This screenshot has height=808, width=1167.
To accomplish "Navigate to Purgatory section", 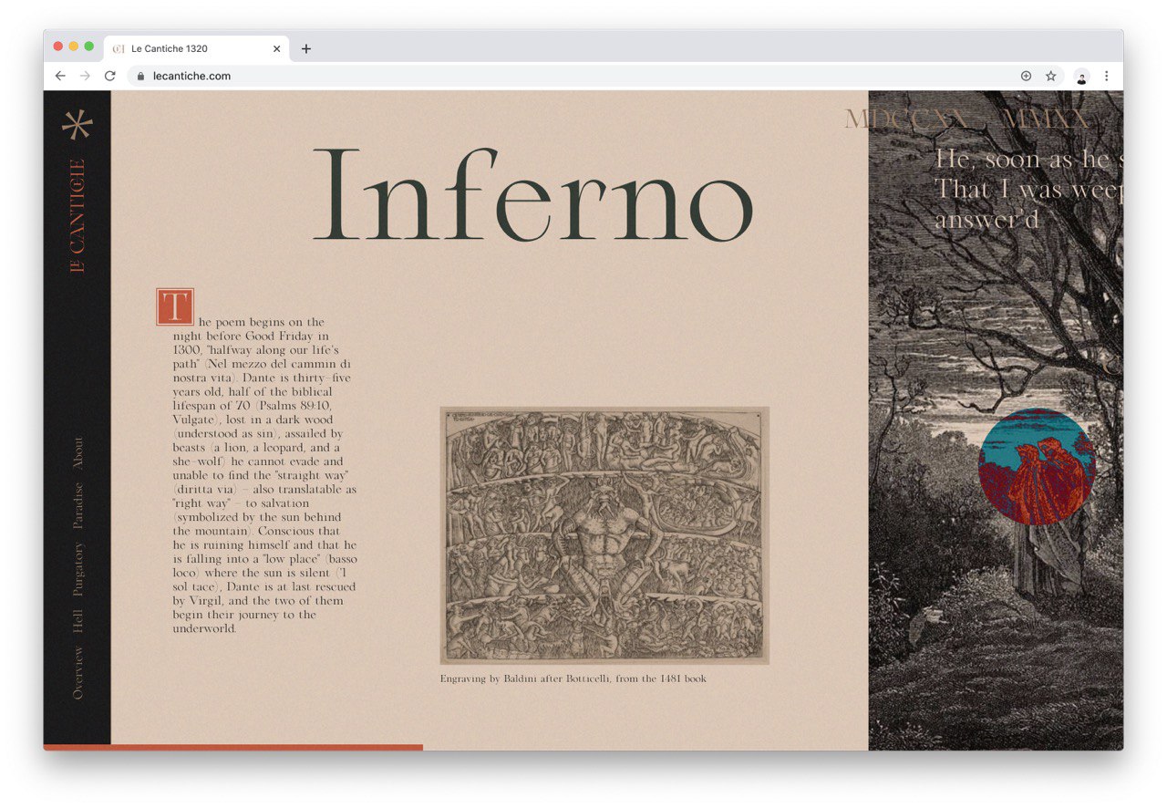I will (77, 570).
